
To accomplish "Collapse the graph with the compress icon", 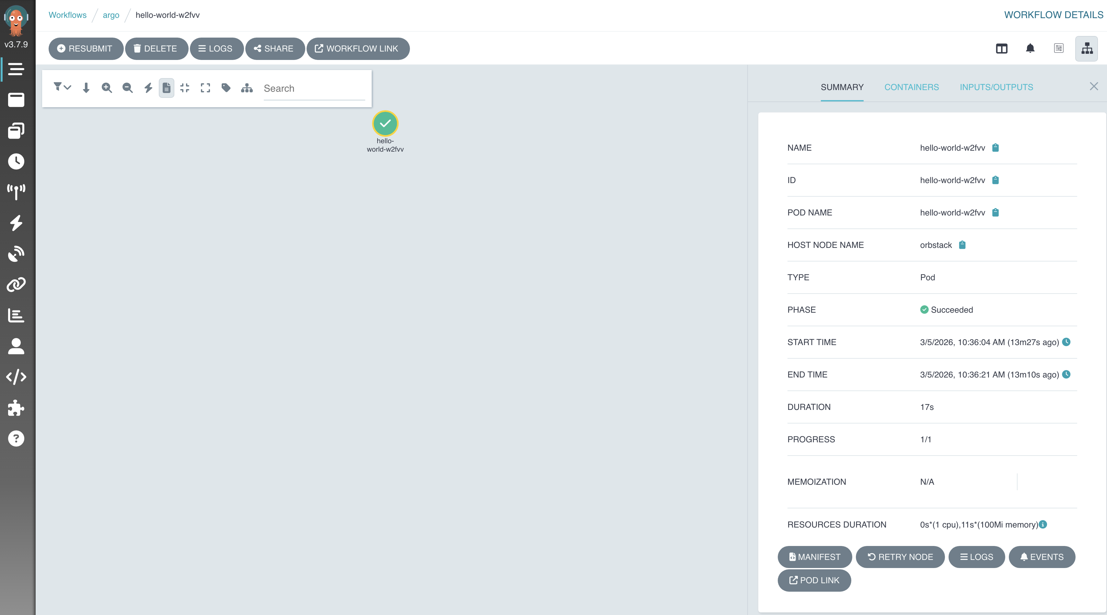I will (185, 88).
